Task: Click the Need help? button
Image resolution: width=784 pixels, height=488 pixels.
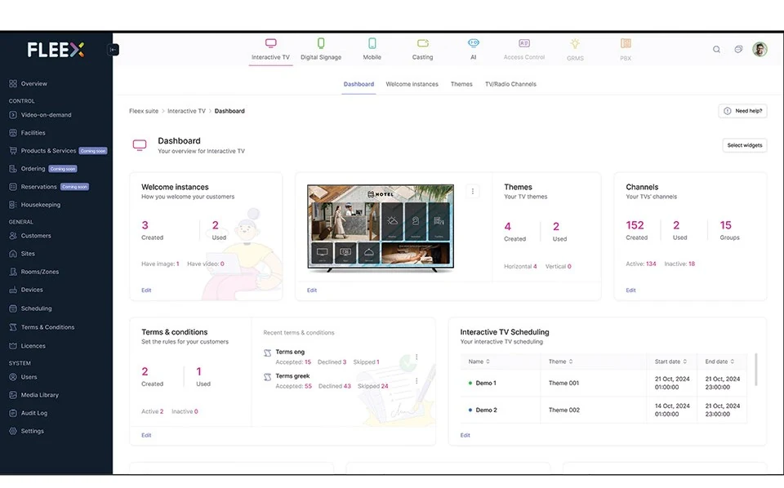Action: tap(743, 111)
